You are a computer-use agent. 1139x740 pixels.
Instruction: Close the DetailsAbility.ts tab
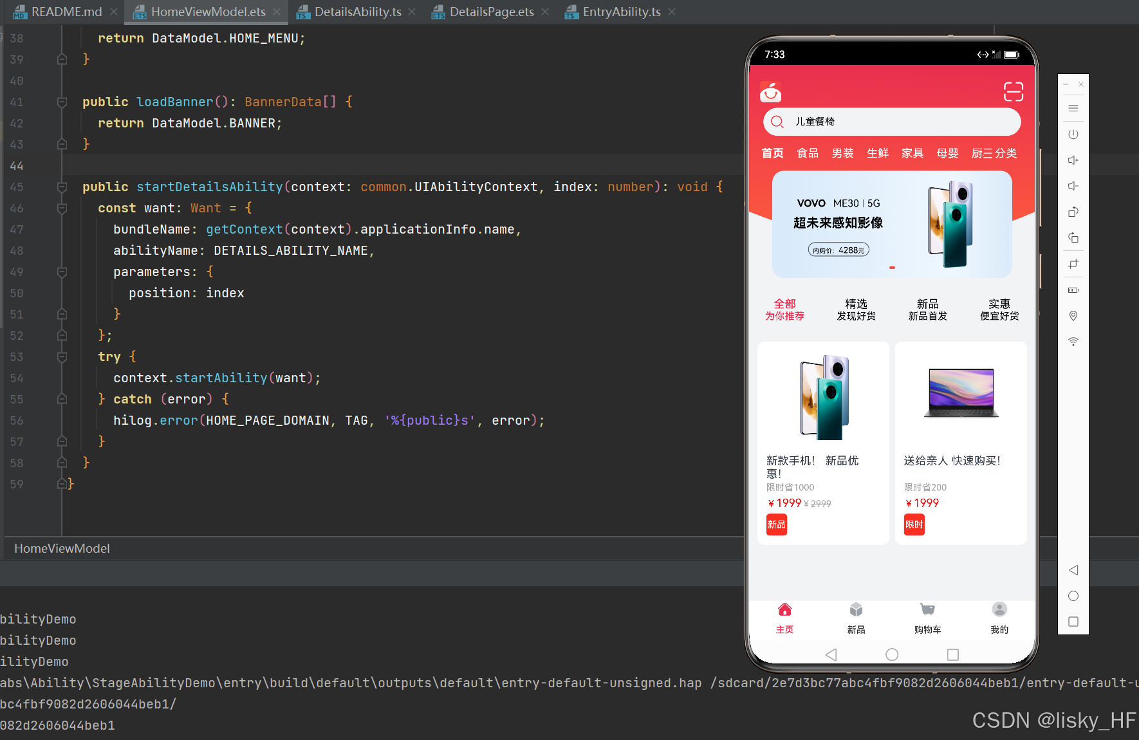coord(412,12)
